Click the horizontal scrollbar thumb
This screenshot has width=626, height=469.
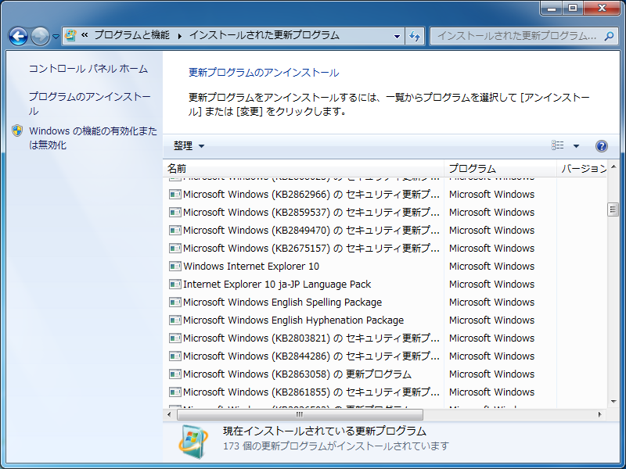coord(300,415)
